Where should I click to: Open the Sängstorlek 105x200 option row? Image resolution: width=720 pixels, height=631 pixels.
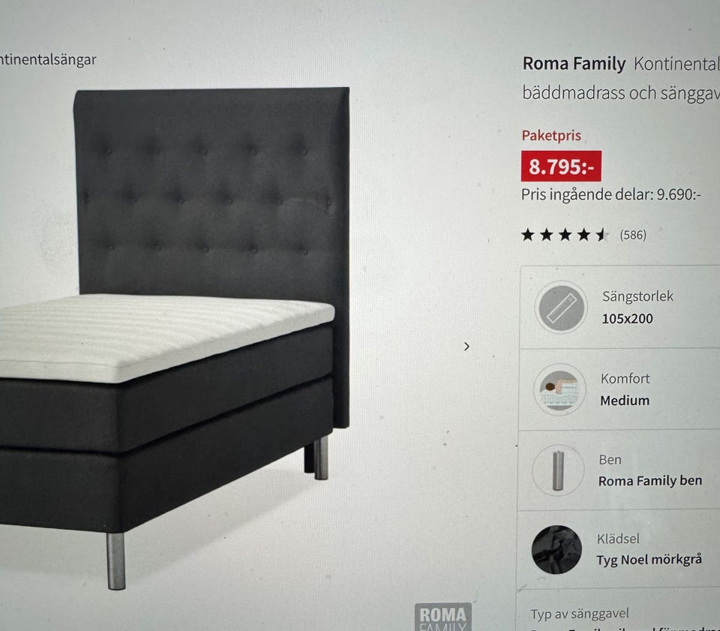[619, 307]
